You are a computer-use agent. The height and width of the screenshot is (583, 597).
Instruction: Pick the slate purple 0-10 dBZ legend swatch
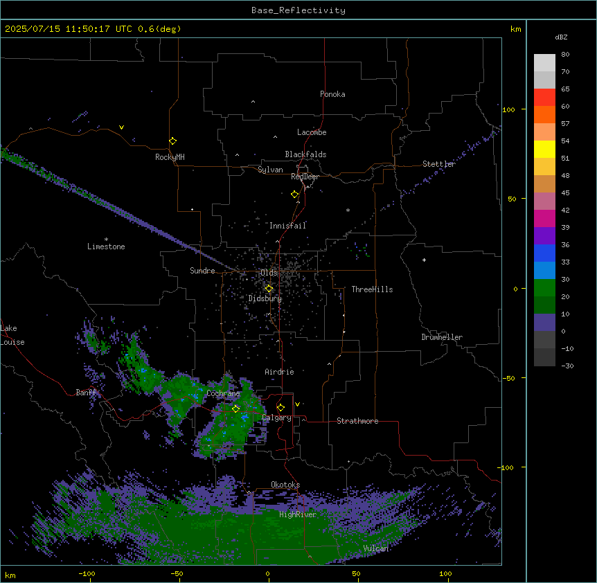544,323
